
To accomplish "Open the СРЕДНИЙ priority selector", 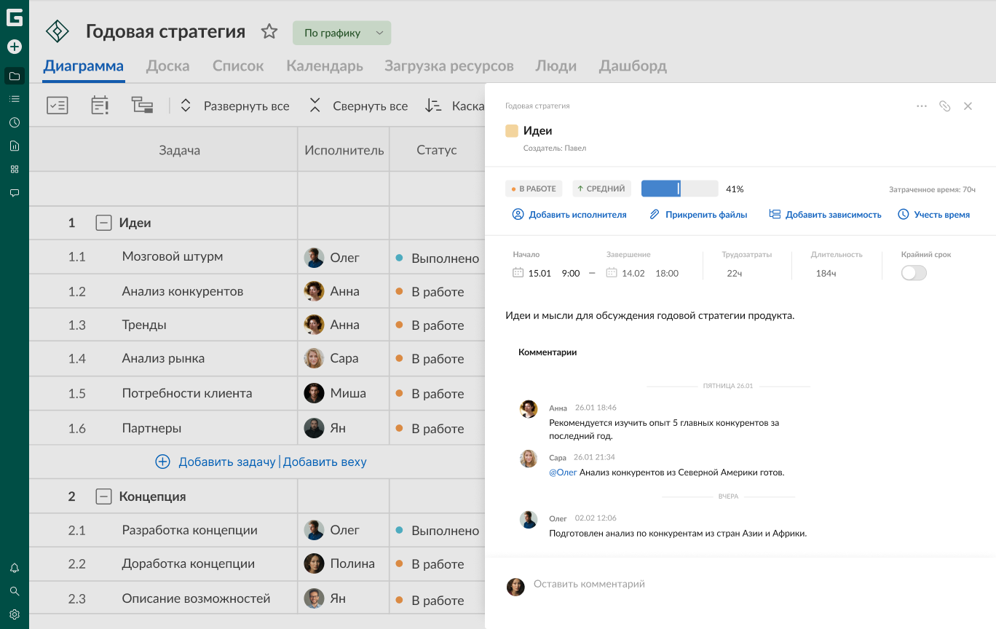I will 601,189.
